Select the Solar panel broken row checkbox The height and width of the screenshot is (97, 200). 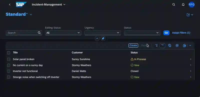point(8,59)
